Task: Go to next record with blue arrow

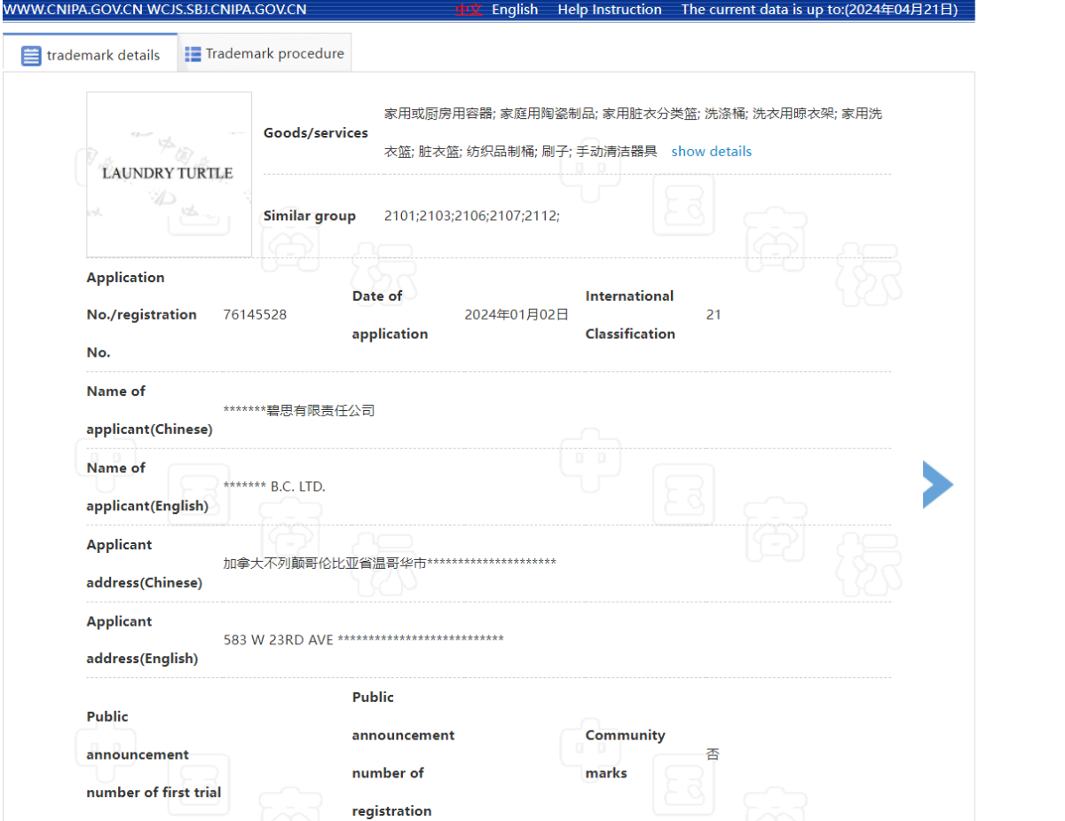Action: [x=937, y=484]
